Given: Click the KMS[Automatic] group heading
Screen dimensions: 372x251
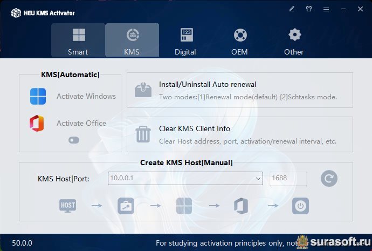Looking at the screenshot, I should tap(70, 74).
